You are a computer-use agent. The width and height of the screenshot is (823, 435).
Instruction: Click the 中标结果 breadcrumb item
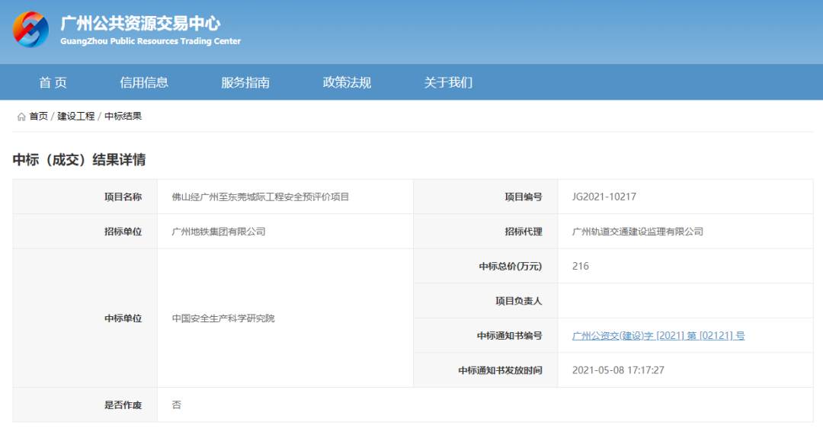[123, 117]
